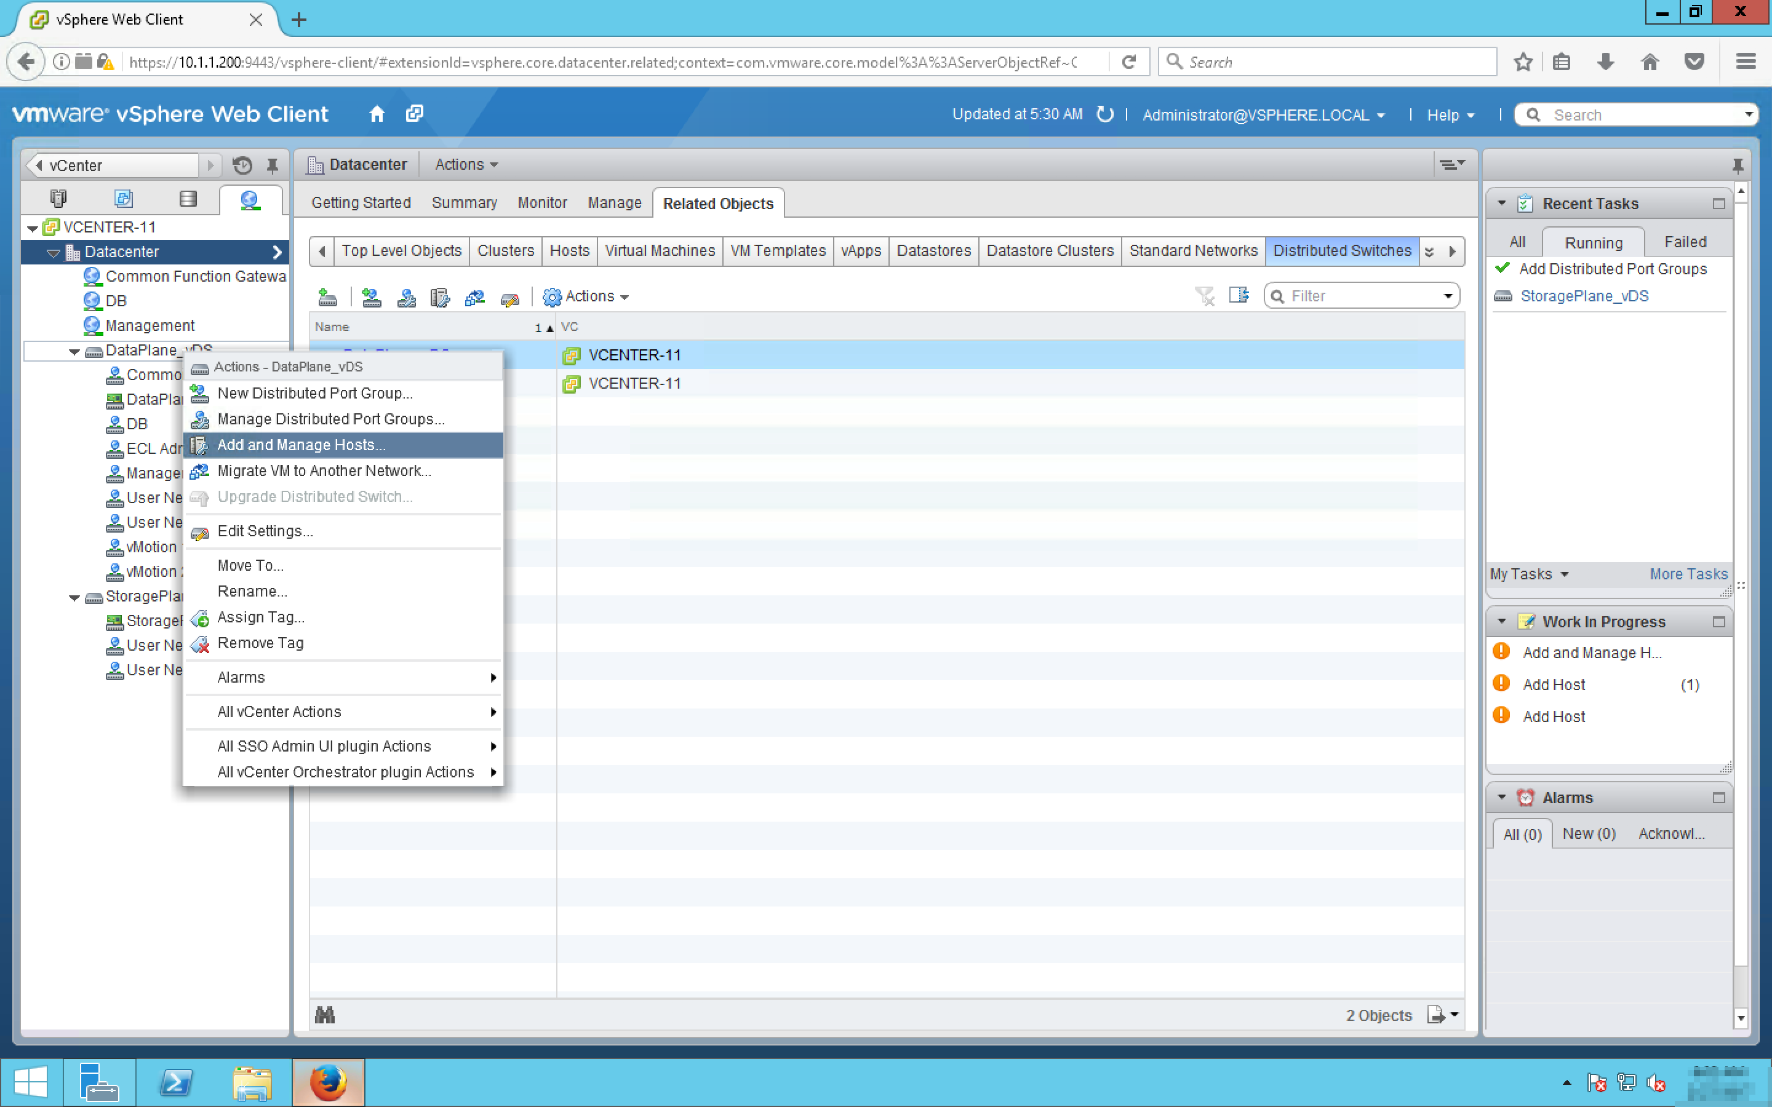Image resolution: width=1772 pixels, height=1107 pixels.
Task: Collapse the Recent Tasks panel
Action: (x=1502, y=204)
